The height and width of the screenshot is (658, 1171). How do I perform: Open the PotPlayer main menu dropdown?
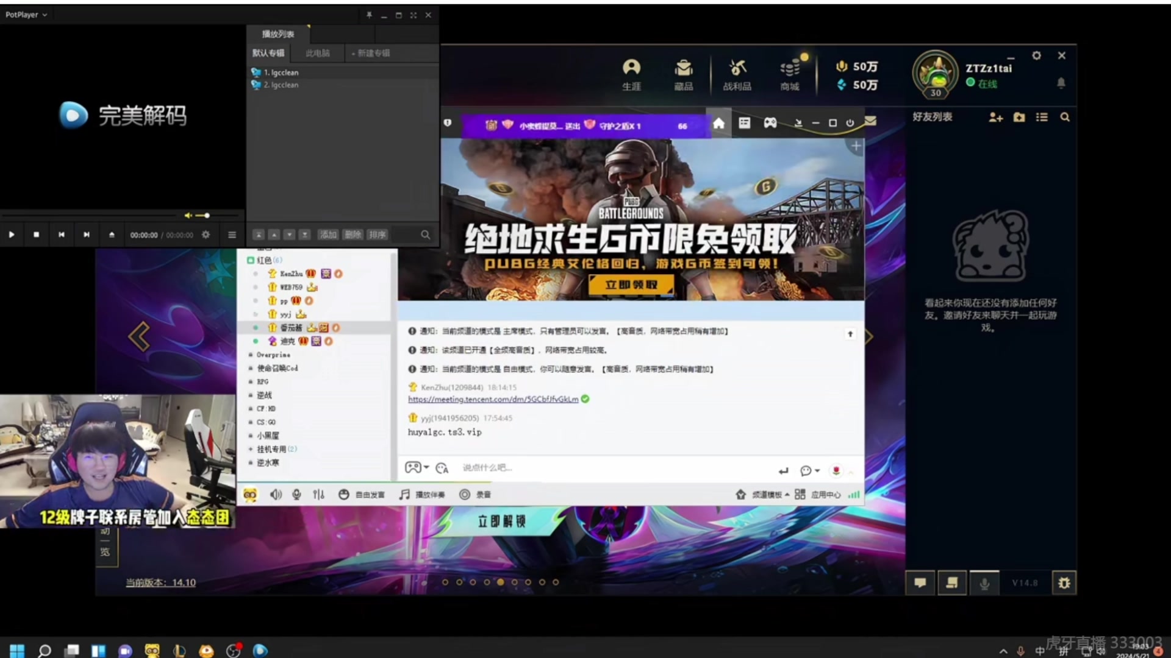pyautogui.click(x=26, y=15)
